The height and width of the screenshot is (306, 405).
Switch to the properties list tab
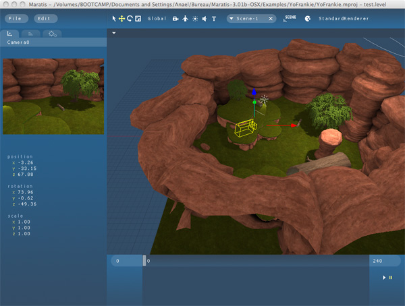[x=30, y=34]
